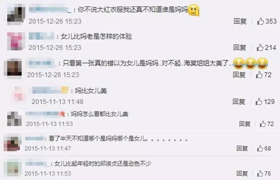
Task: Reply to 妈妈怎么看都比女儿美 comment
Action: click(x=245, y=124)
